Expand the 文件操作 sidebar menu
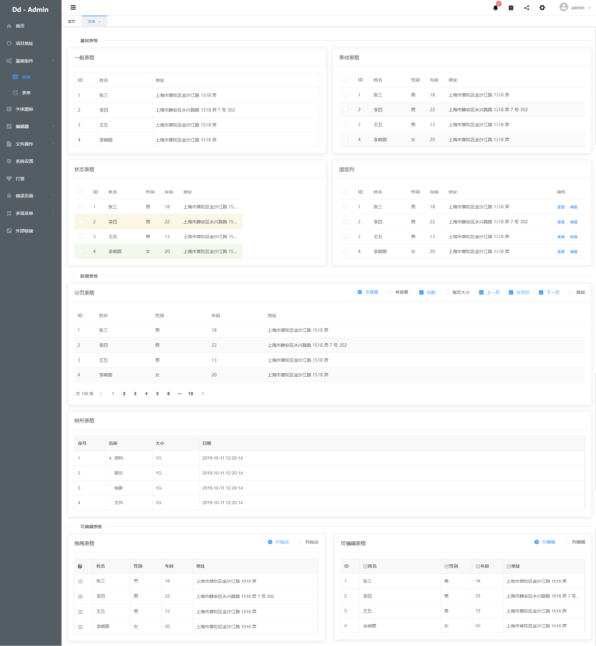 pos(31,144)
